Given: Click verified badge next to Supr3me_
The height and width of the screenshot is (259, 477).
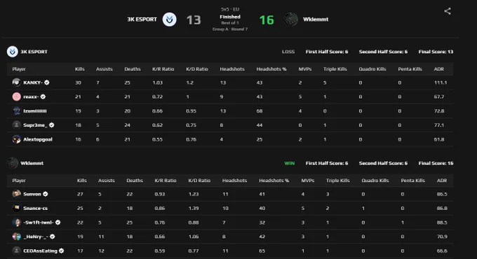Looking at the screenshot, I should coord(52,125).
